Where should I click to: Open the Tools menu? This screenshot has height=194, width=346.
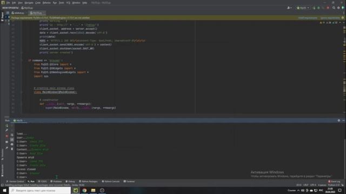(x=61, y=3)
